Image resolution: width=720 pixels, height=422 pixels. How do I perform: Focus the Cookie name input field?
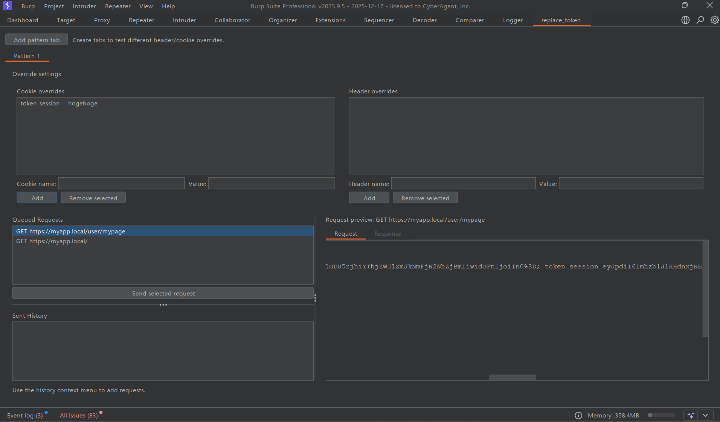[121, 183]
